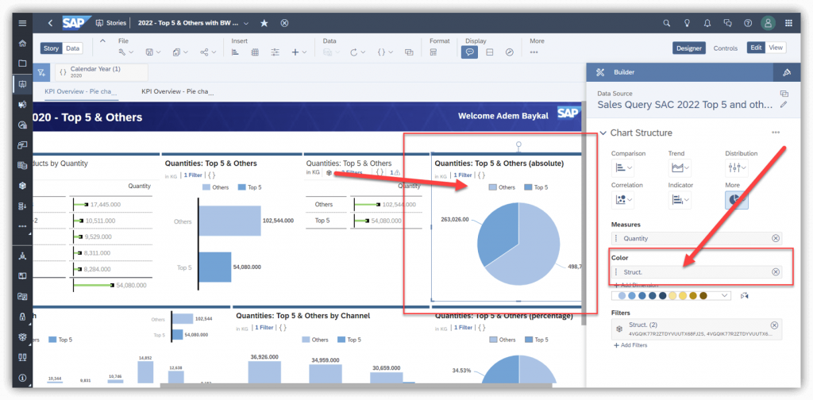Click the color sync icon beside palette
The width and height of the screenshot is (813, 400).
pyautogui.click(x=745, y=295)
